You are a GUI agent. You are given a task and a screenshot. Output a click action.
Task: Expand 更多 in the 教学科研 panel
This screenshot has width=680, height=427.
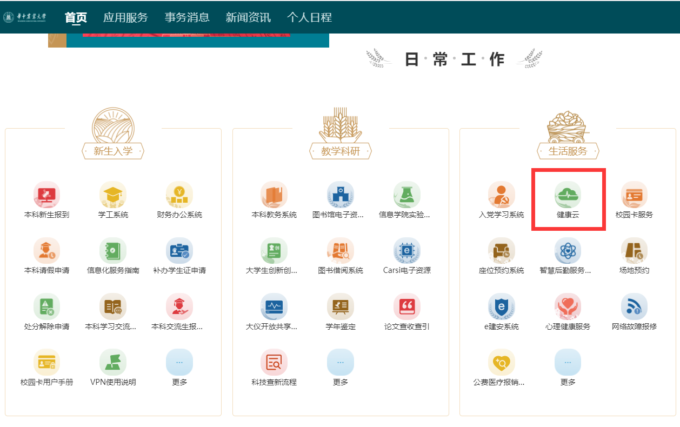pos(341,363)
